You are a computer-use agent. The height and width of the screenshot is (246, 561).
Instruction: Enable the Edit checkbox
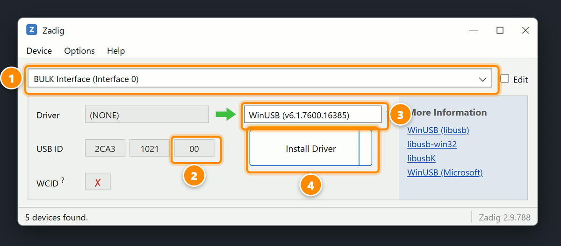pos(505,79)
